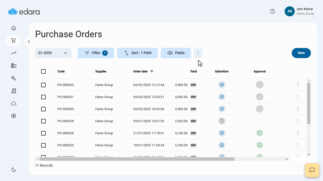Open row actions menu for PO-000025

[298, 145]
